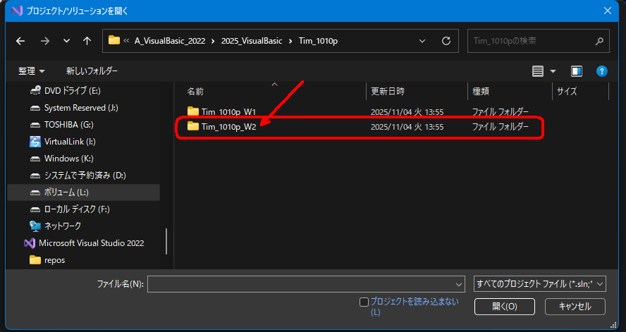Click the view layout icon

(538, 71)
